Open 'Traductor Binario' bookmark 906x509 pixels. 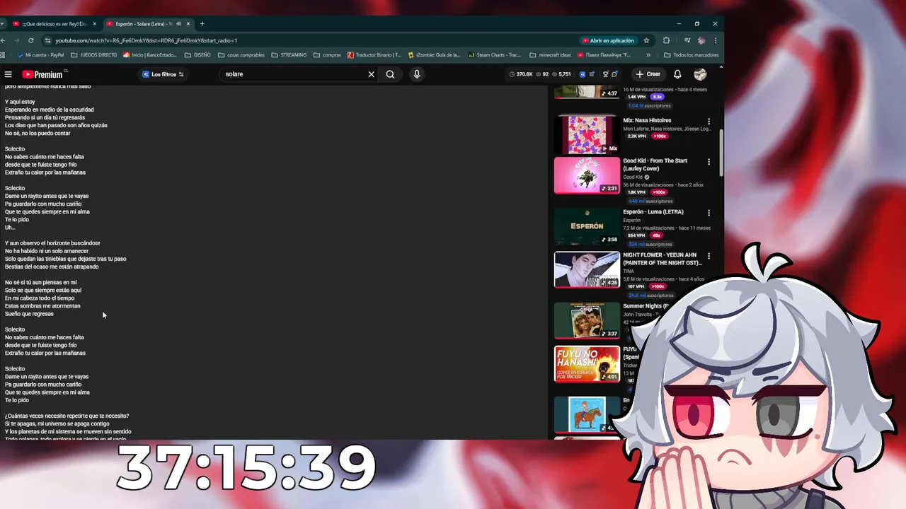point(374,54)
